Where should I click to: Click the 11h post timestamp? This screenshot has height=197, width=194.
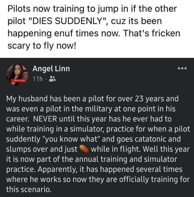(38, 79)
